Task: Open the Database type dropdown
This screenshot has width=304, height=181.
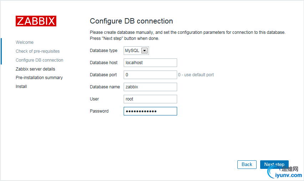Action: [x=136, y=51]
